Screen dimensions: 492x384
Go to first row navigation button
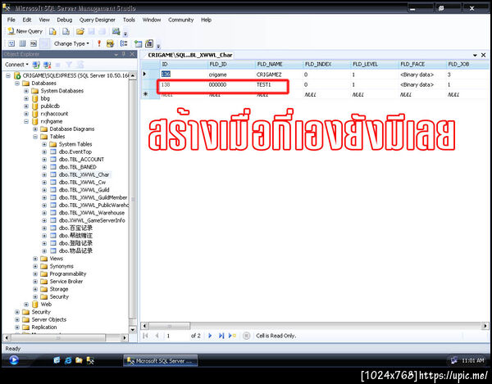(145, 336)
